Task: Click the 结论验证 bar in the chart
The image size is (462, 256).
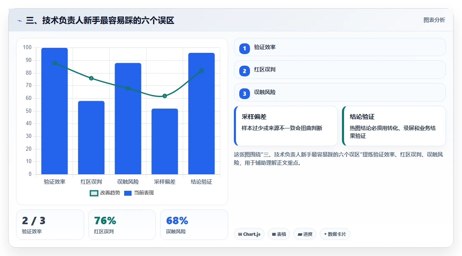Action: (x=202, y=114)
